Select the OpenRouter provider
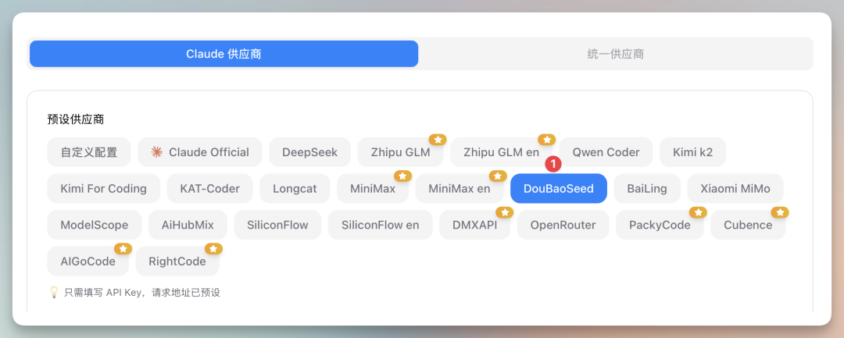This screenshot has width=844, height=338. coord(563,225)
